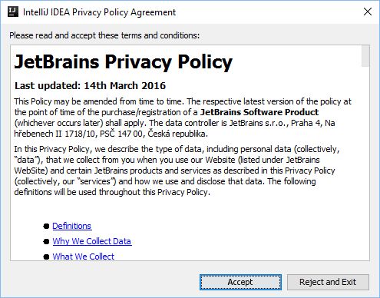Click the Last updated 14th March 2016 line

click(x=90, y=86)
